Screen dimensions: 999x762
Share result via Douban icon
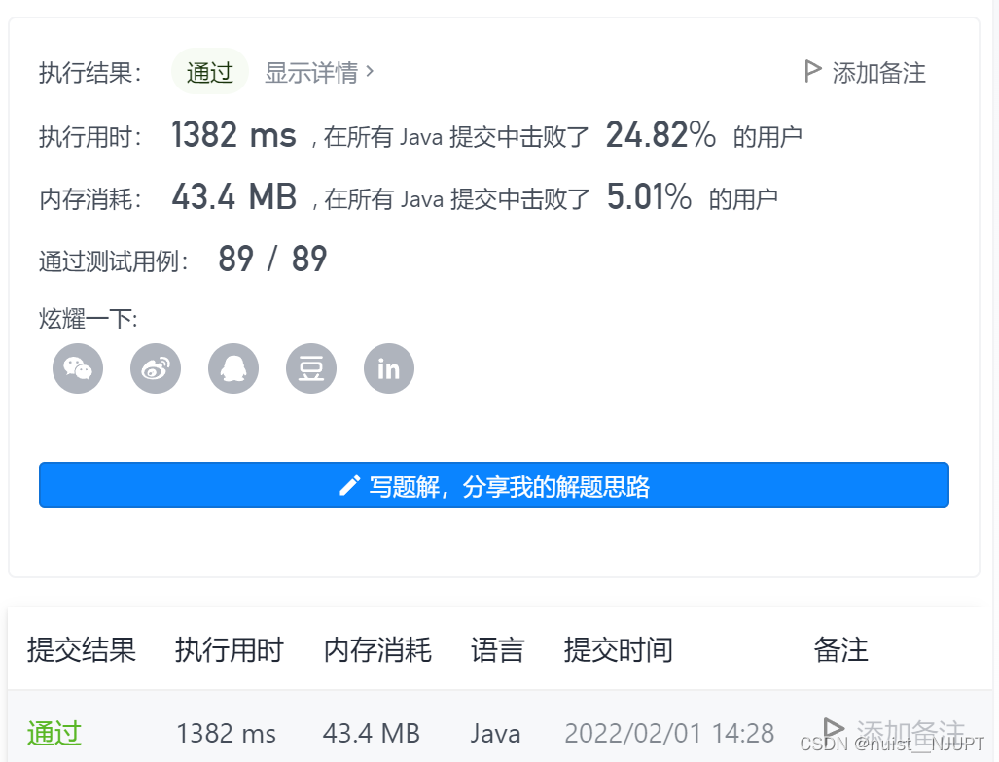tap(311, 368)
